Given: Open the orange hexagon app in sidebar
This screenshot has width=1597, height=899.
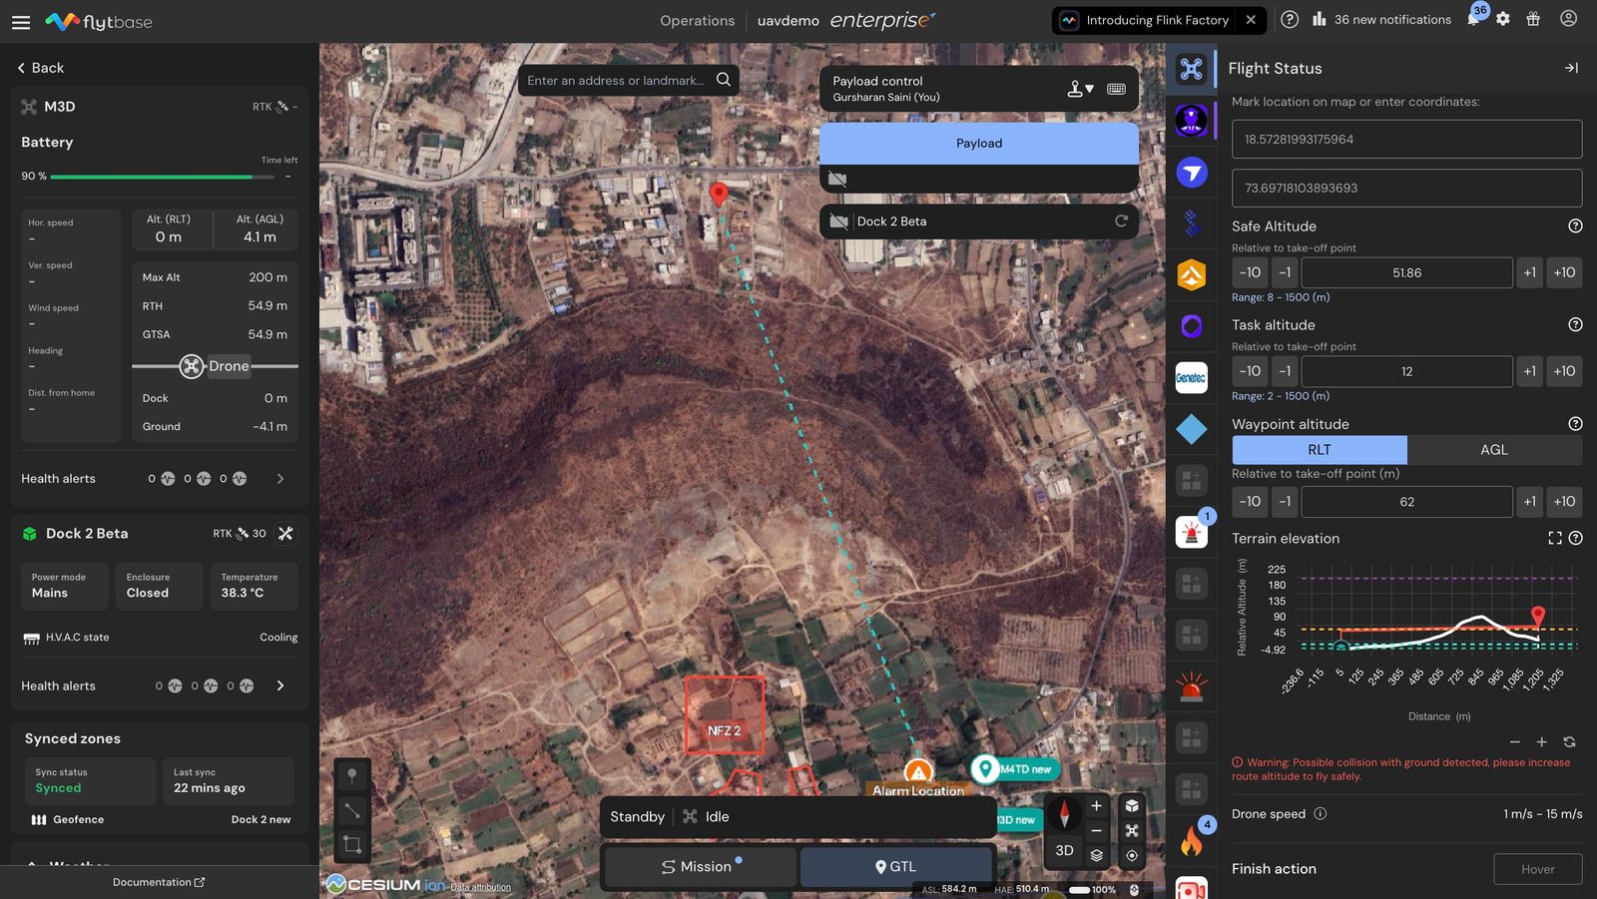Looking at the screenshot, I should coord(1192,275).
